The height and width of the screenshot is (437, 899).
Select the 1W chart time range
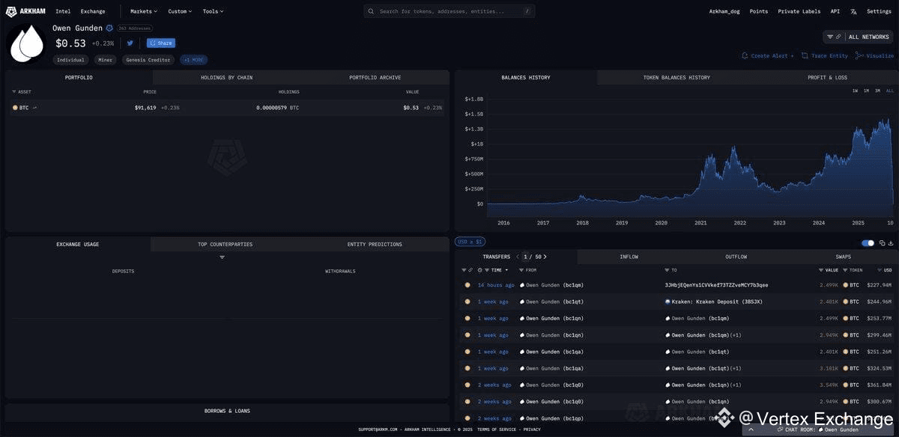[x=855, y=91]
